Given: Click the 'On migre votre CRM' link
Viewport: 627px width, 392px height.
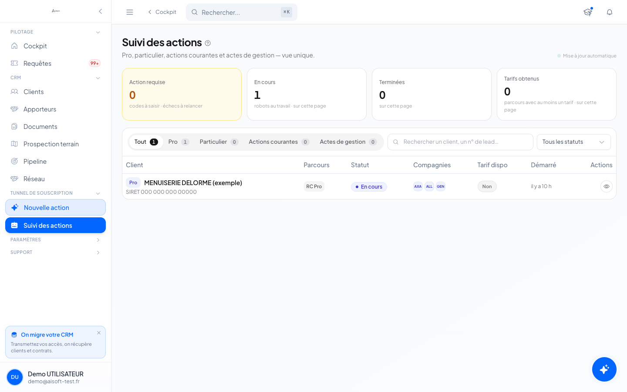Looking at the screenshot, I should 47,335.
